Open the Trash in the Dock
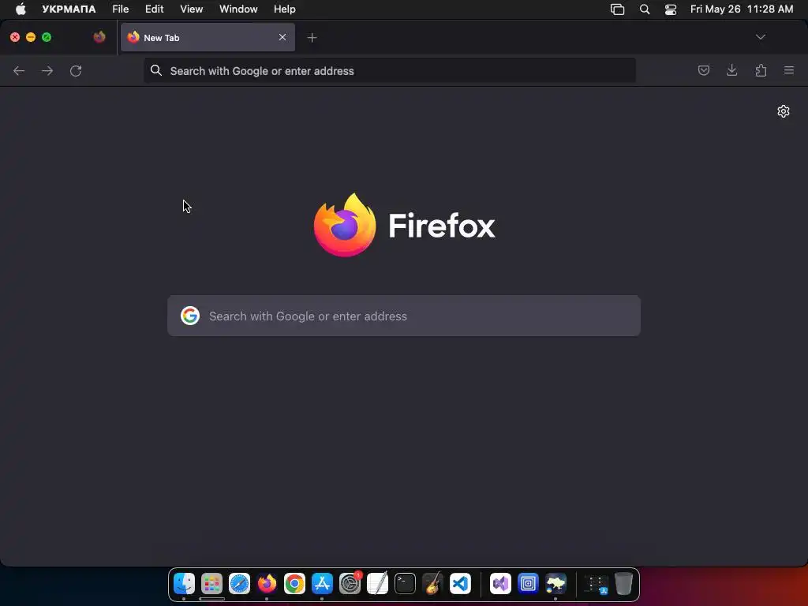808x606 pixels. point(623,583)
